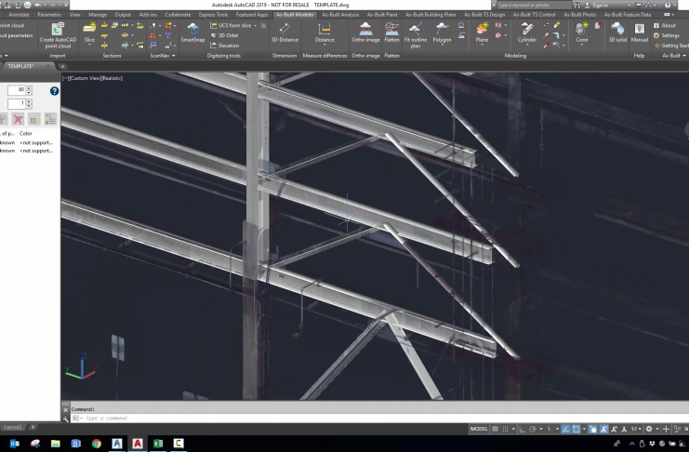Select the SmartSnap tool
This screenshot has height=452, width=689.
click(192, 31)
